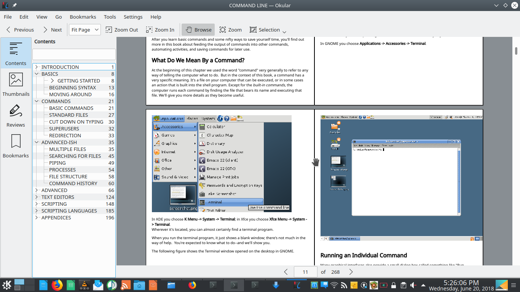Screen dimensions: 520x292
Task: Open the Settings menu
Action: pyautogui.click(x=133, y=17)
